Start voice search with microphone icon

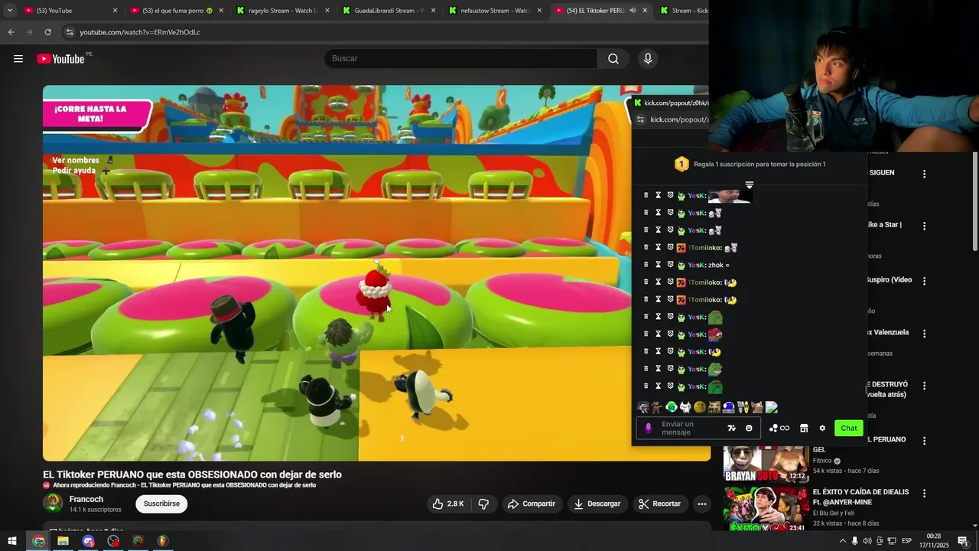(x=648, y=59)
